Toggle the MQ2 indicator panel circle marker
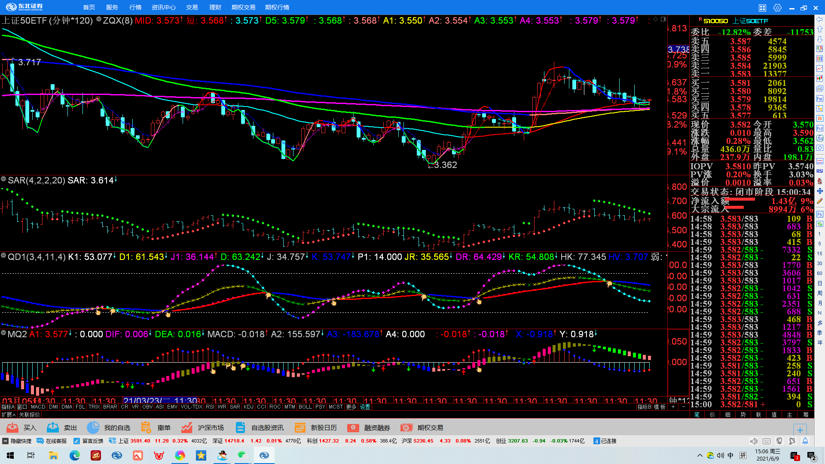Image resolution: width=825 pixels, height=464 pixels. [3, 333]
